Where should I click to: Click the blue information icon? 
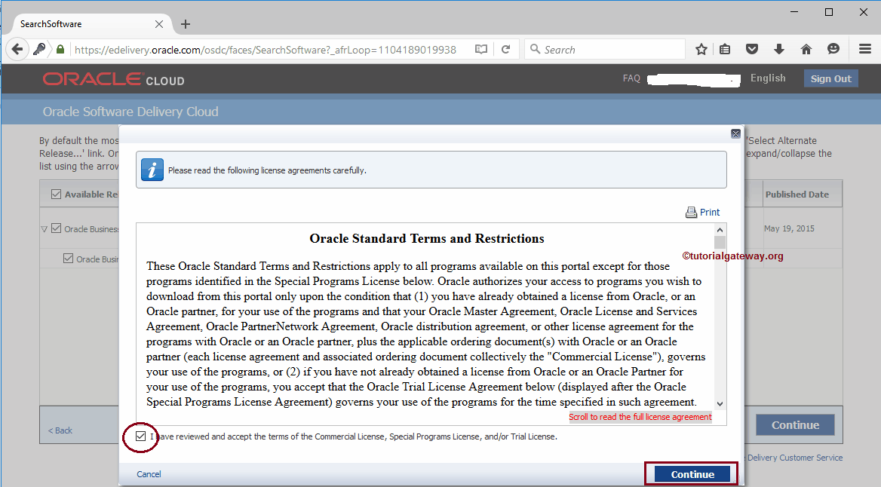(x=152, y=170)
